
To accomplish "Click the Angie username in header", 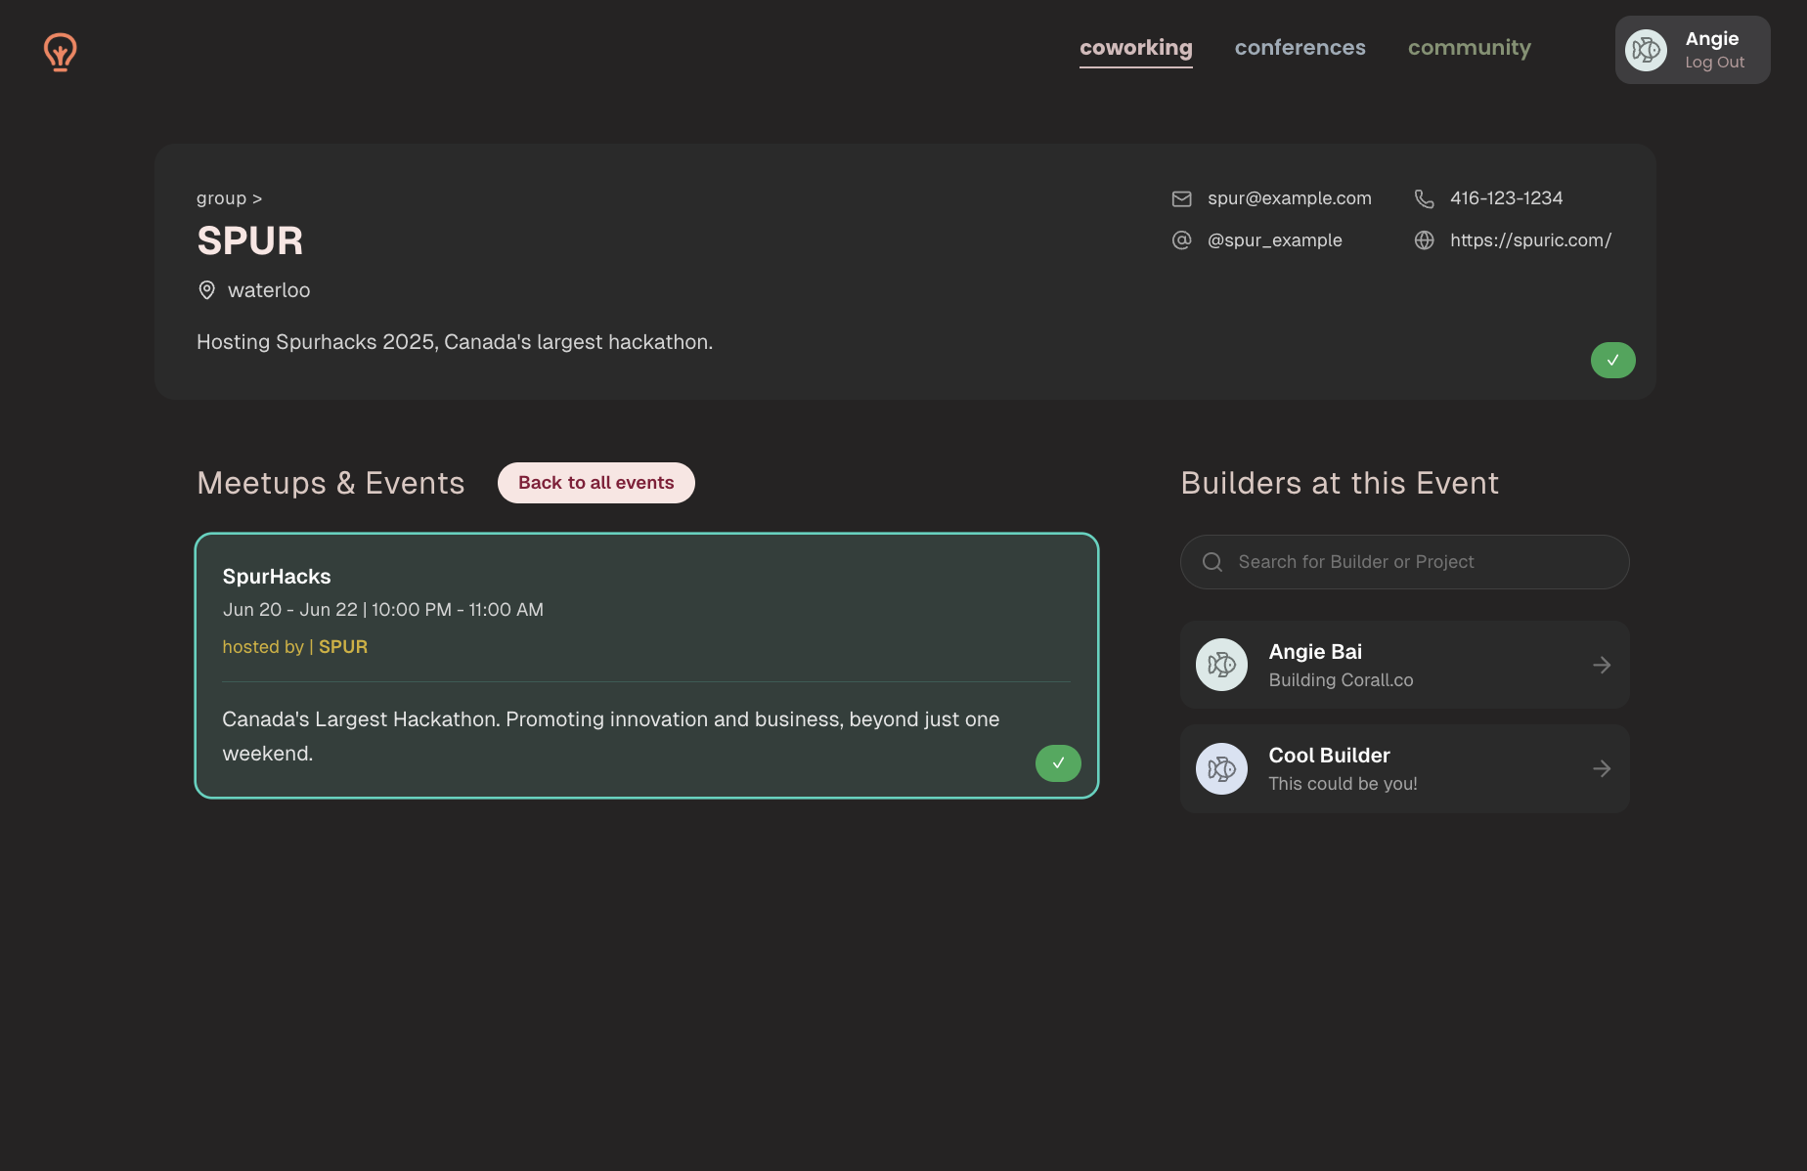I will click(x=1711, y=38).
